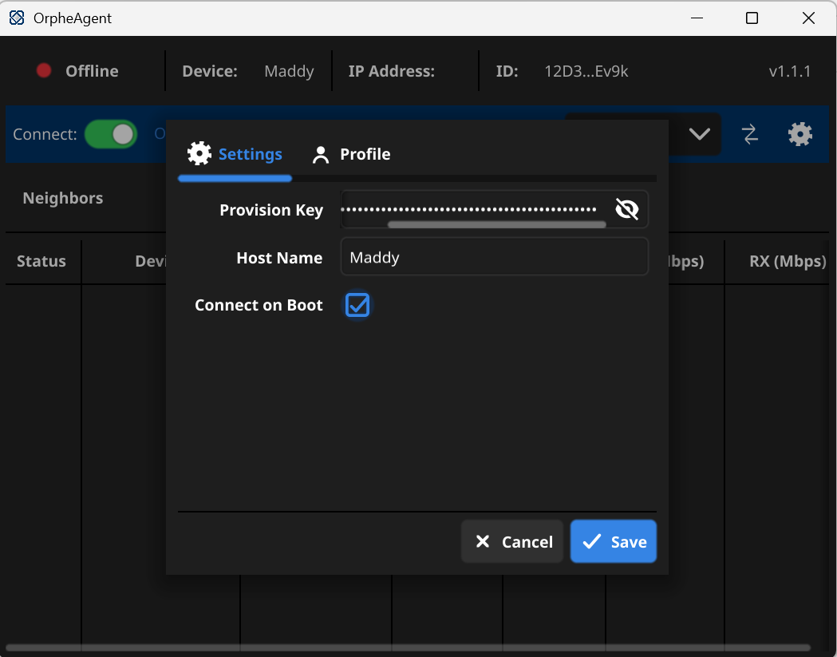
Task: Save the settings with the Save button
Action: 614,542
